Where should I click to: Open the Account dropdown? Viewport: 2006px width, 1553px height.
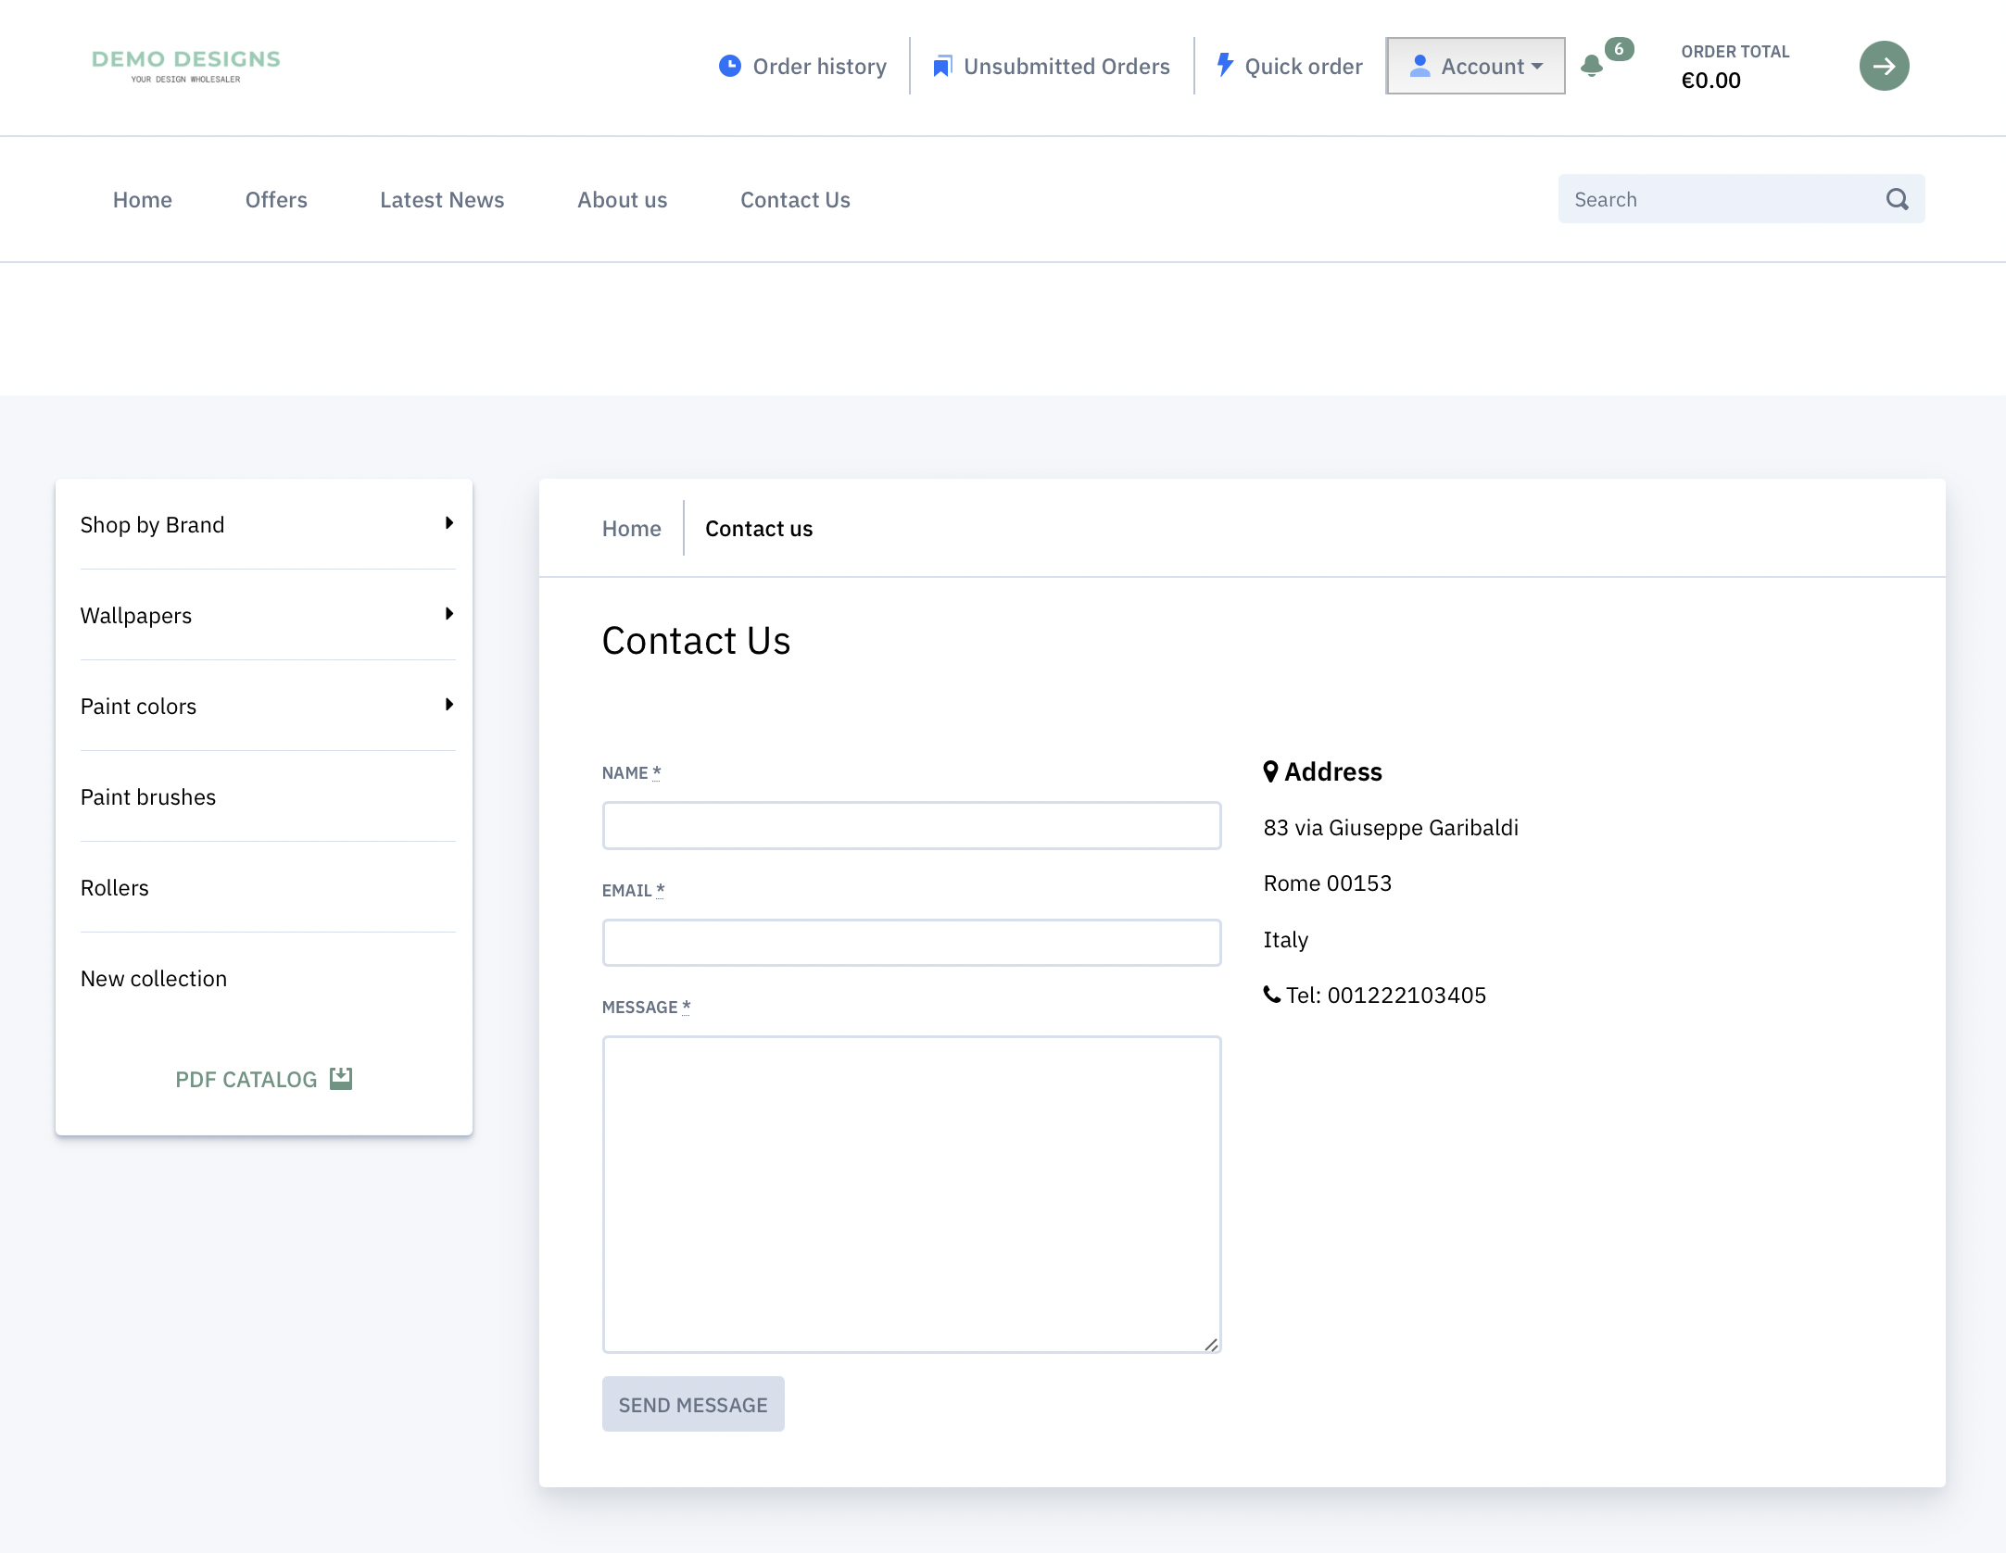(1475, 66)
